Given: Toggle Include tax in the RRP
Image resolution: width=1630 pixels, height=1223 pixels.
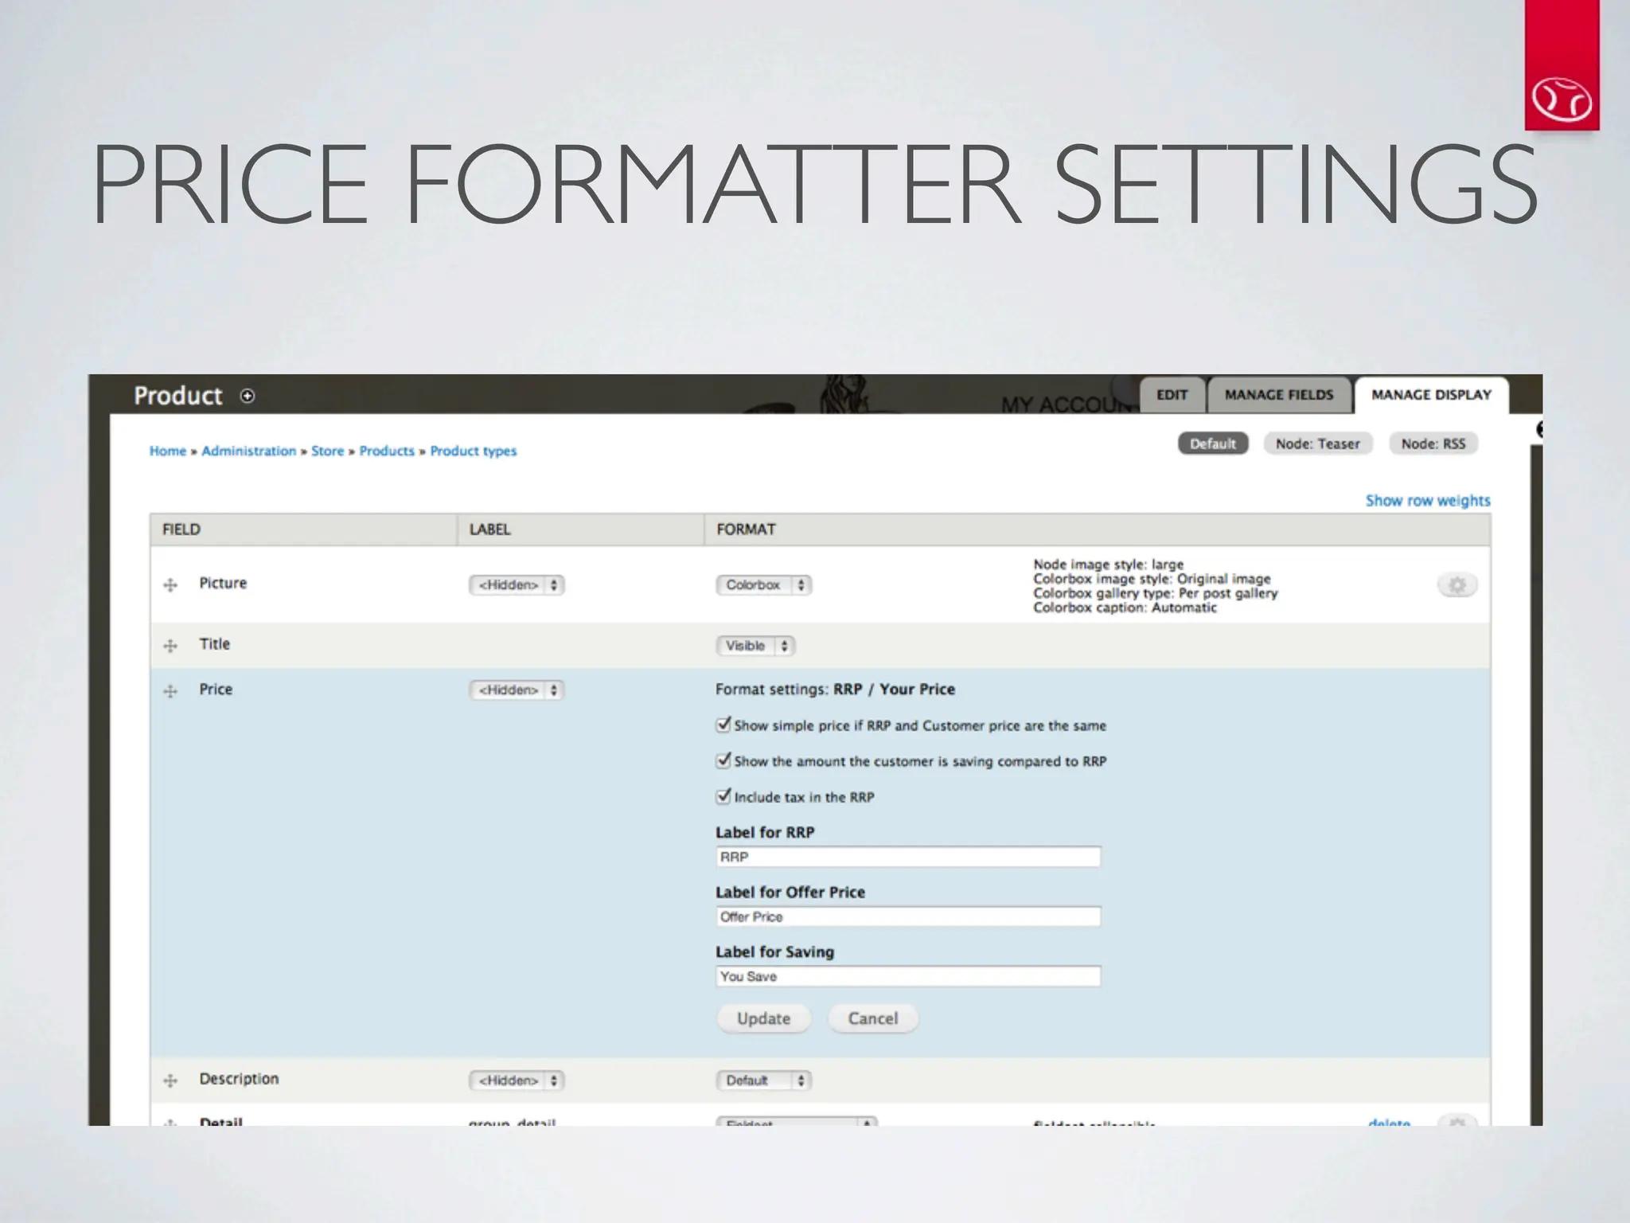Looking at the screenshot, I should [x=723, y=796].
